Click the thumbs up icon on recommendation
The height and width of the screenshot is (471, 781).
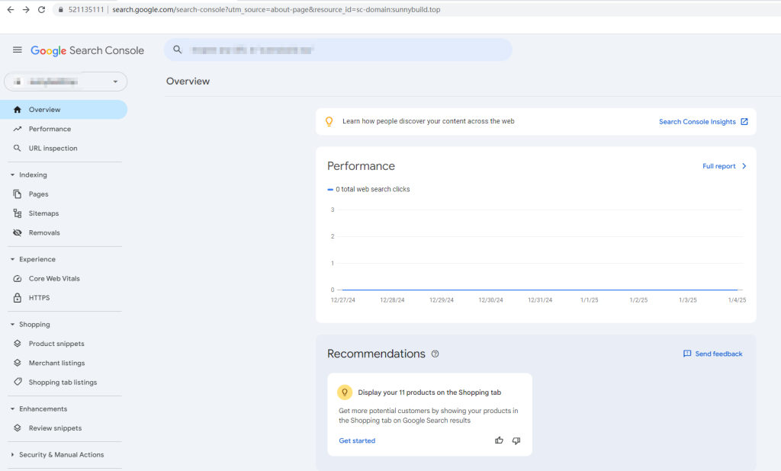499,441
